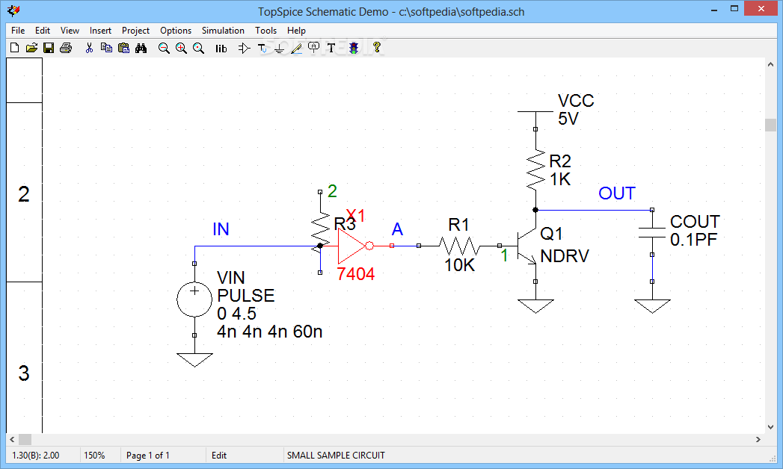Image resolution: width=783 pixels, height=469 pixels.
Task: Click the 5V value text
Action: pyautogui.click(x=568, y=119)
